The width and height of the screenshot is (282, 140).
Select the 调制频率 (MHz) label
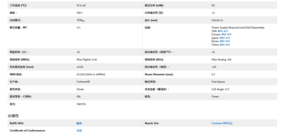click(x=20, y=60)
